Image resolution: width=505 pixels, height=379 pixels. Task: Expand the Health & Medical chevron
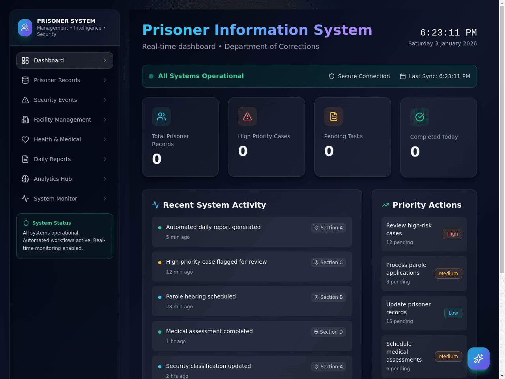tap(105, 139)
